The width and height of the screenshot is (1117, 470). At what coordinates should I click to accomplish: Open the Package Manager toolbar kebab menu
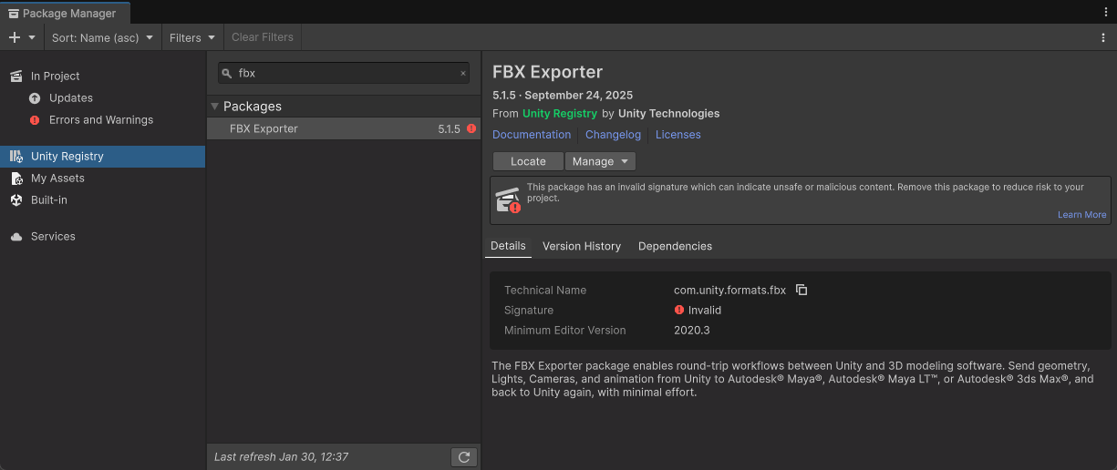point(1103,37)
